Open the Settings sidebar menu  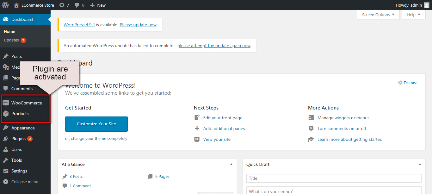tap(19, 171)
